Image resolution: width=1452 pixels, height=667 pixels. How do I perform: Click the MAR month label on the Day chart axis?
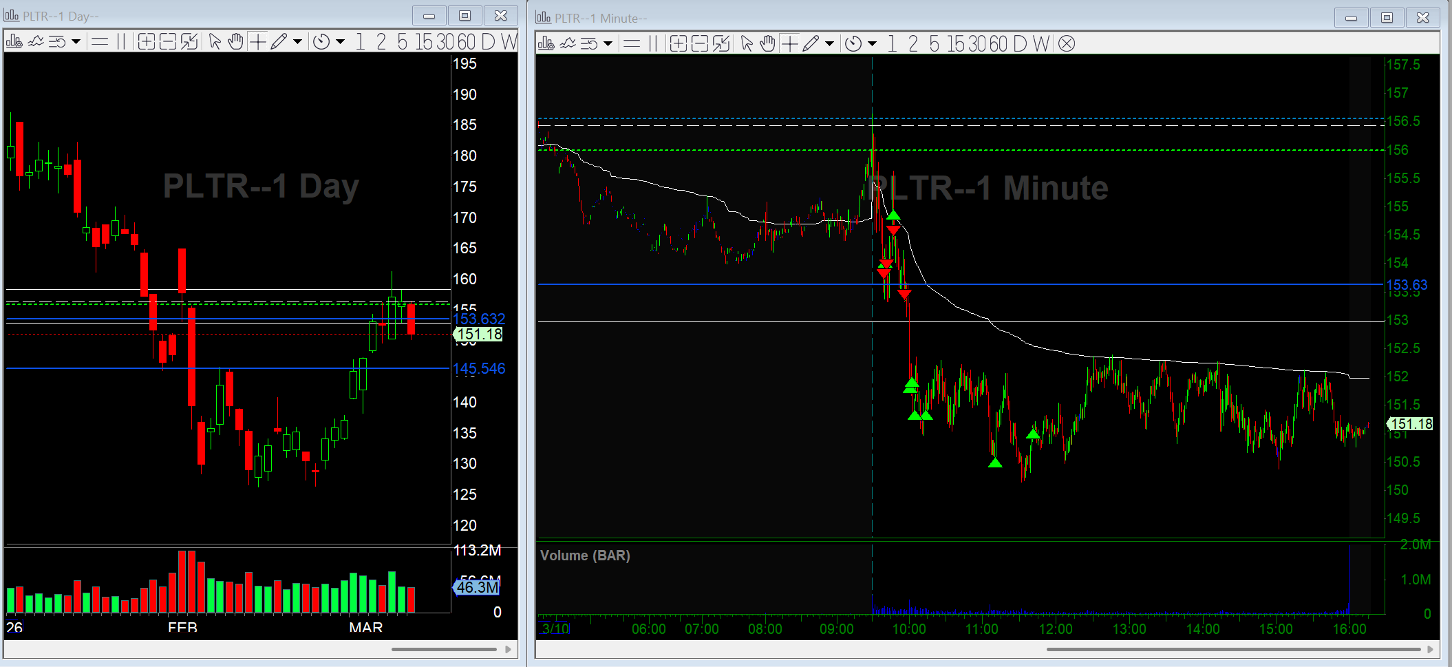coord(365,627)
